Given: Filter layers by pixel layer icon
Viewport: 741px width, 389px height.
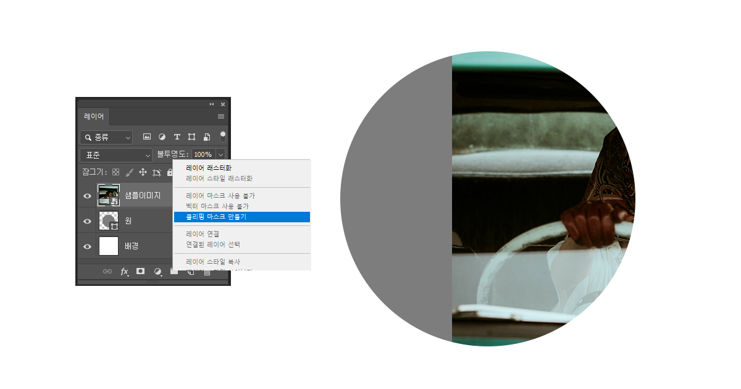Looking at the screenshot, I should coord(147,136).
